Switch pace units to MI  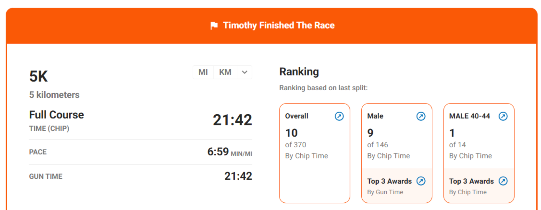203,72
